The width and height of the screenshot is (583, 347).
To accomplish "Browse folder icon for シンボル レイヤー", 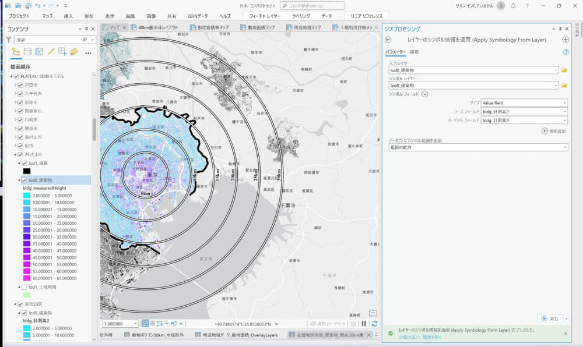I will coord(564,86).
